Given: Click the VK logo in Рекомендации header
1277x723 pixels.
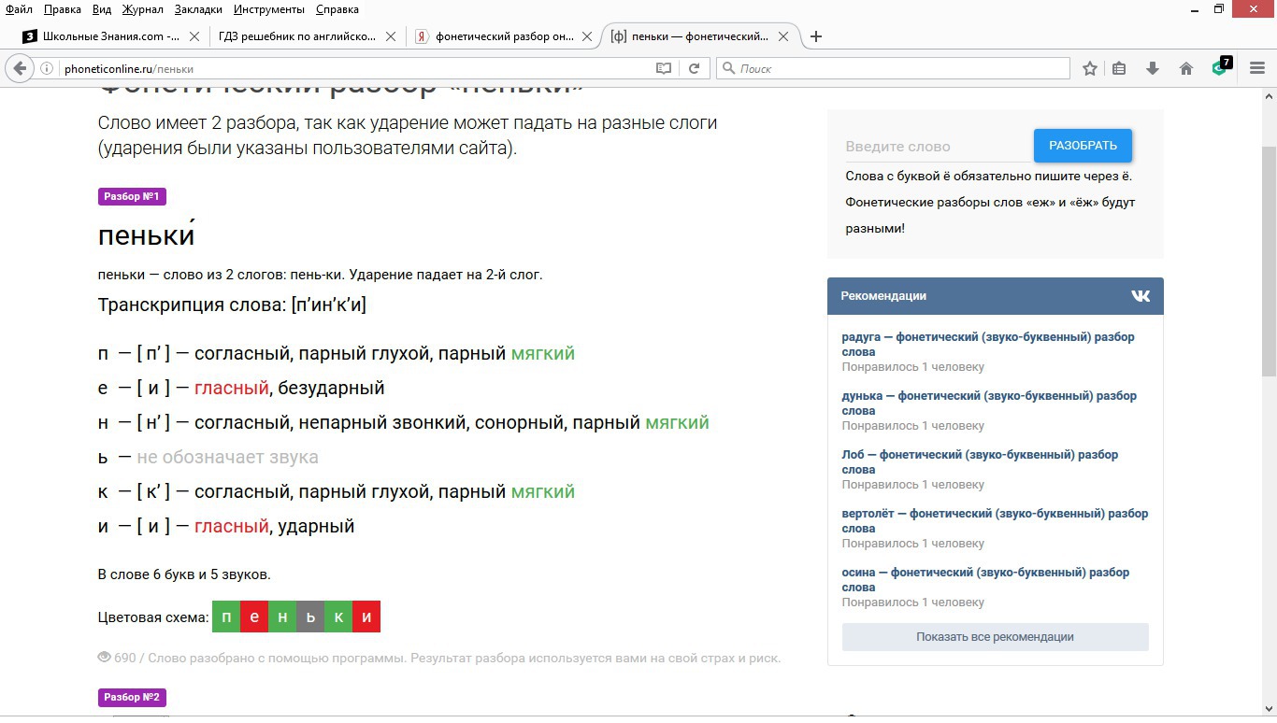Looking at the screenshot, I should coord(1141,296).
